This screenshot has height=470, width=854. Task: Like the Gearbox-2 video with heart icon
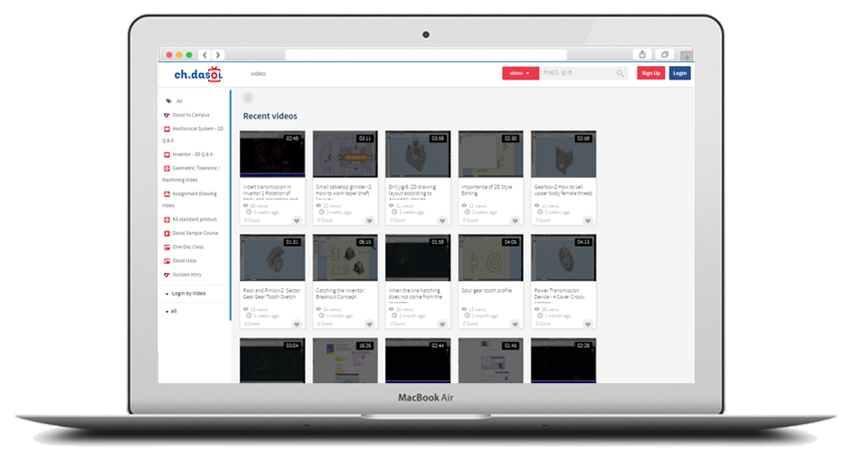coord(588,221)
